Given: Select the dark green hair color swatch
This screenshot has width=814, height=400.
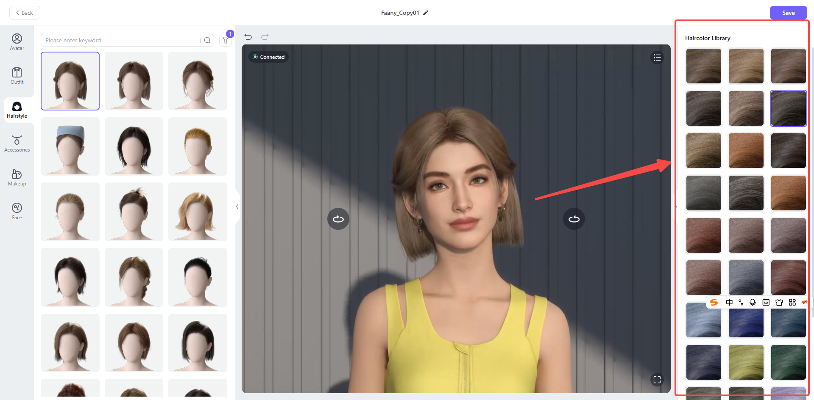Looking at the screenshot, I should coord(789,362).
